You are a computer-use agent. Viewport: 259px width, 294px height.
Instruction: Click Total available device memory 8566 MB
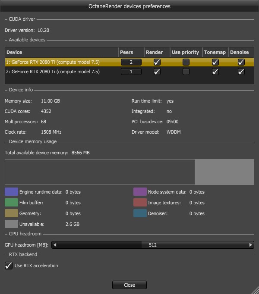point(80,153)
